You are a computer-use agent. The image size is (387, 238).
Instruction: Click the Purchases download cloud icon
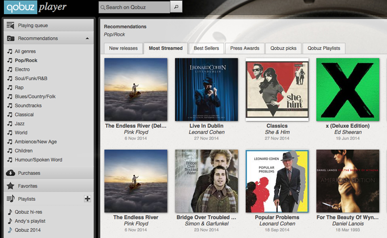(10, 173)
